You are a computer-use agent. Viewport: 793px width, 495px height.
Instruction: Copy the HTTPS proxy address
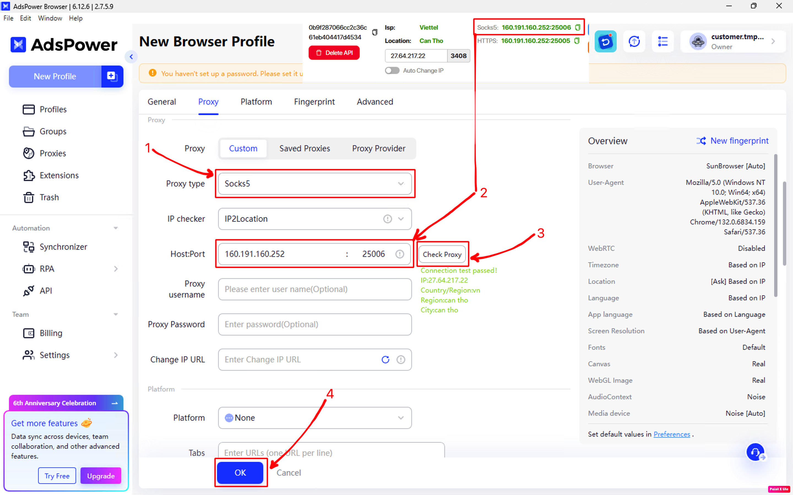(x=577, y=41)
